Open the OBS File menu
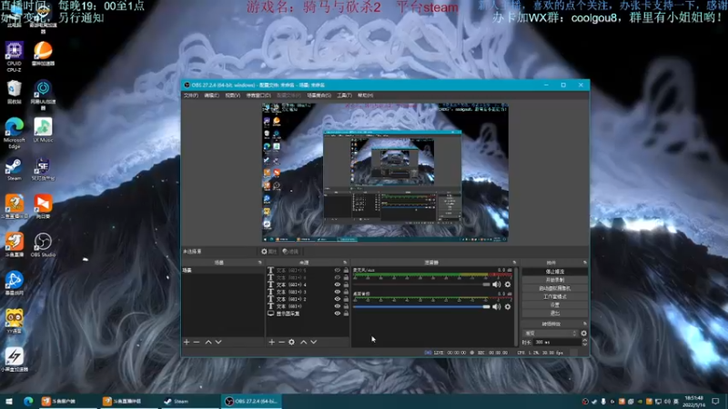The height and width of the screenshot is (409, 728). (191, 95)
